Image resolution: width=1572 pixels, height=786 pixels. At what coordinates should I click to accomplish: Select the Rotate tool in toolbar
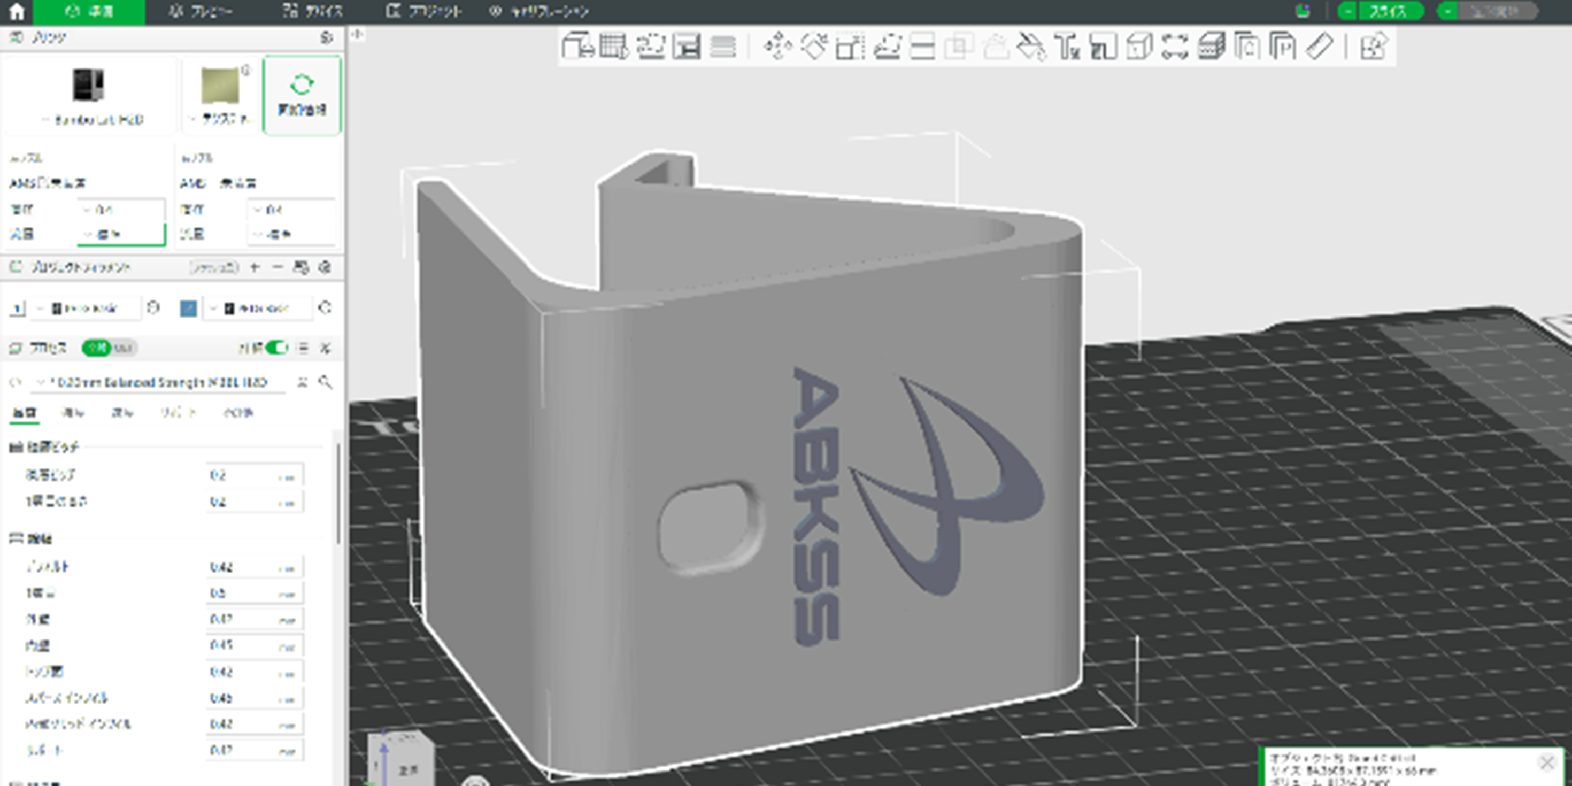(814, 46)
